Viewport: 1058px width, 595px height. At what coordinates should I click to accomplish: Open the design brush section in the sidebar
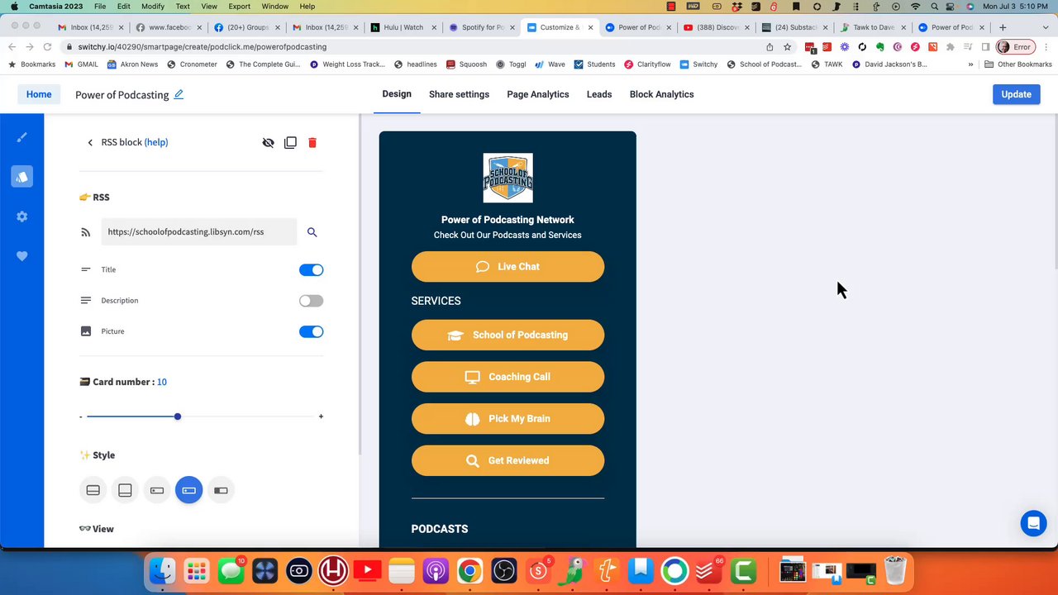click(x=21, y=137)
